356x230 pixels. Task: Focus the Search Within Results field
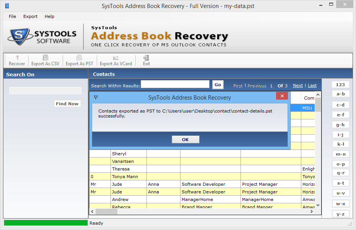pos(175,84)
